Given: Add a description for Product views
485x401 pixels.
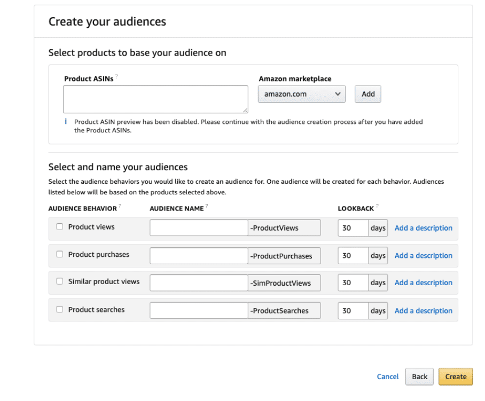Looking at the screenshot, I should (x=423, y=228).
